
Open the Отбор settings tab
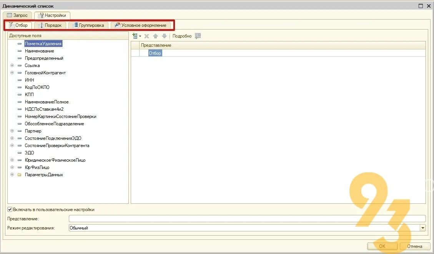click(x=18, y=25)
